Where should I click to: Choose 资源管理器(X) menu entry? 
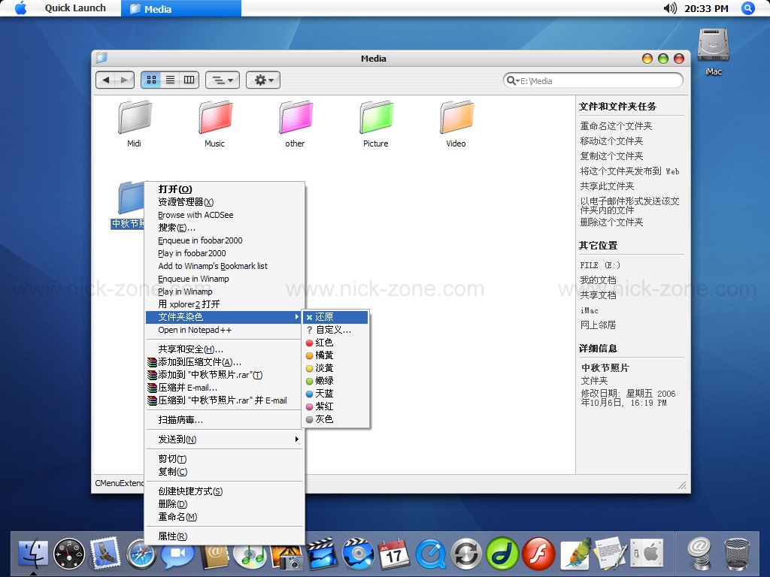(224, 201)
